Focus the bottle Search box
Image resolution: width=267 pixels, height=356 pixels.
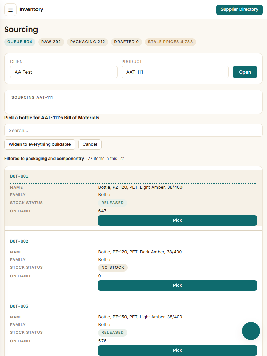click(133, 130)
